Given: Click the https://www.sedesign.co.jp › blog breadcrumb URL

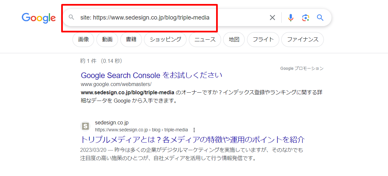Looking at the screenshot, I should (x=141, y=130).
